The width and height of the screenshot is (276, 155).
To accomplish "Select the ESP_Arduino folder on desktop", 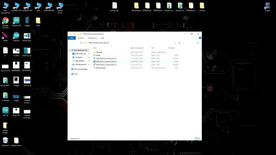I will (x=136, y=7).
